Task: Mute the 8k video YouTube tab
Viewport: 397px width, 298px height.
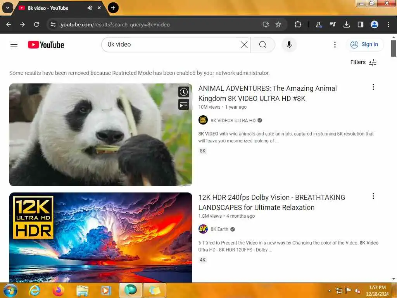Action: coord(90,8)
